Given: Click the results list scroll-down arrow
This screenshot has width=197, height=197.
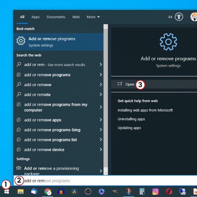Looking at the screenshot, I should 106,173.
